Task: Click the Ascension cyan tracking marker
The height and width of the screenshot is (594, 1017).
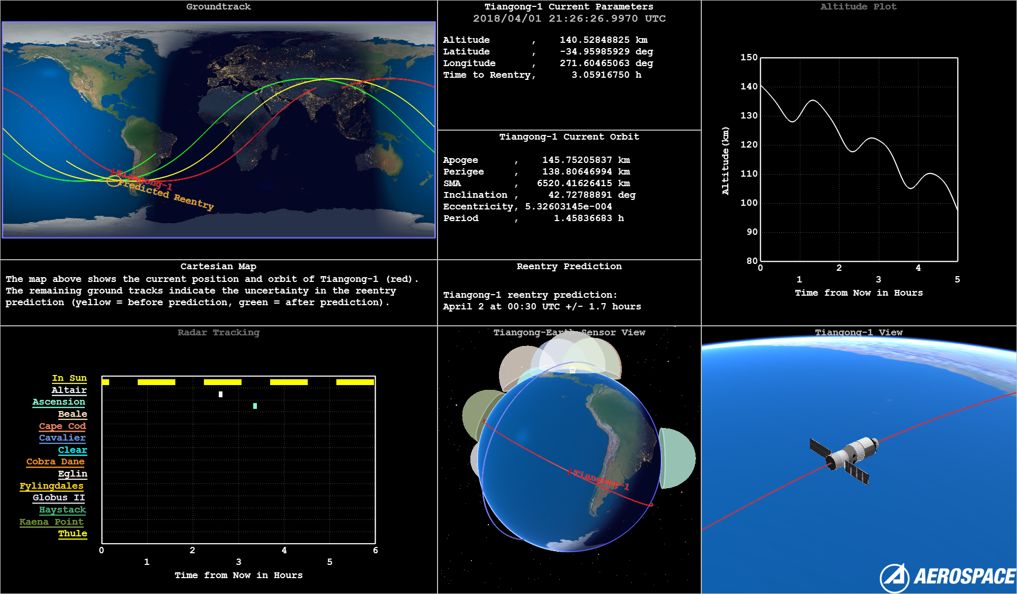Action: (255, 406)
